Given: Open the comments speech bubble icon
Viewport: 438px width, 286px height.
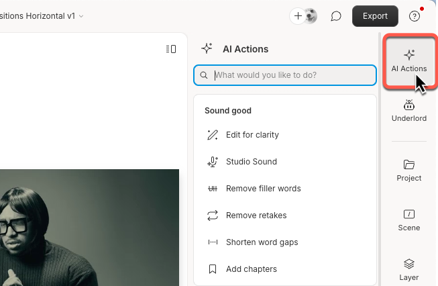Looking at the screenshot, I should tap(336, 16).
